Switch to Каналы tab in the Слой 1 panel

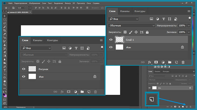coord(125,11)
